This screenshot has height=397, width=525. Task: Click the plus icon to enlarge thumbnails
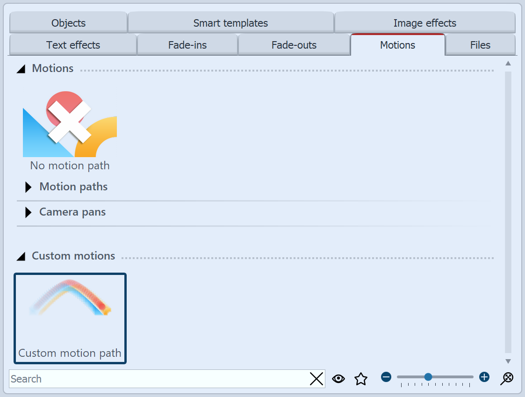[484, 377]
